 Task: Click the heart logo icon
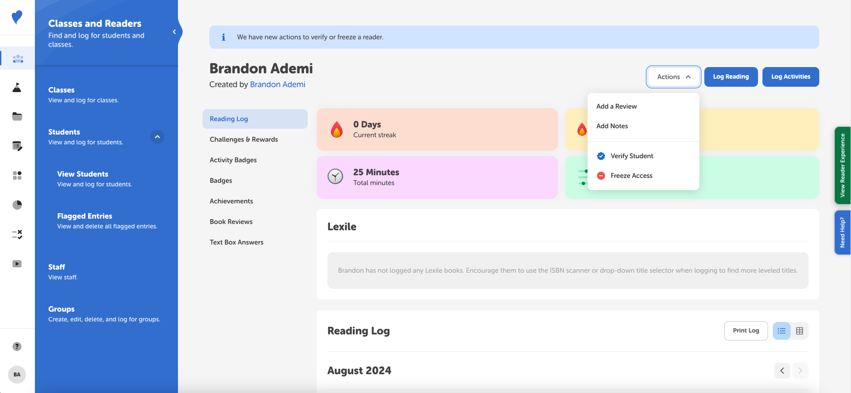coord(17,17)
